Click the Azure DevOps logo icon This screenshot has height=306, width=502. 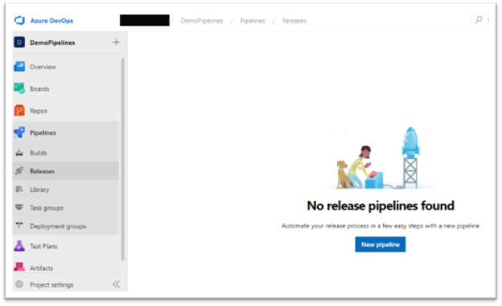19,20
